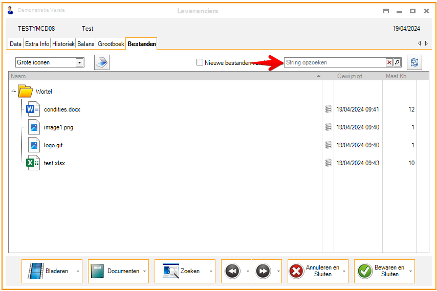Click the fast-forward next record button
437x291 pixels.
click(263, 271)
